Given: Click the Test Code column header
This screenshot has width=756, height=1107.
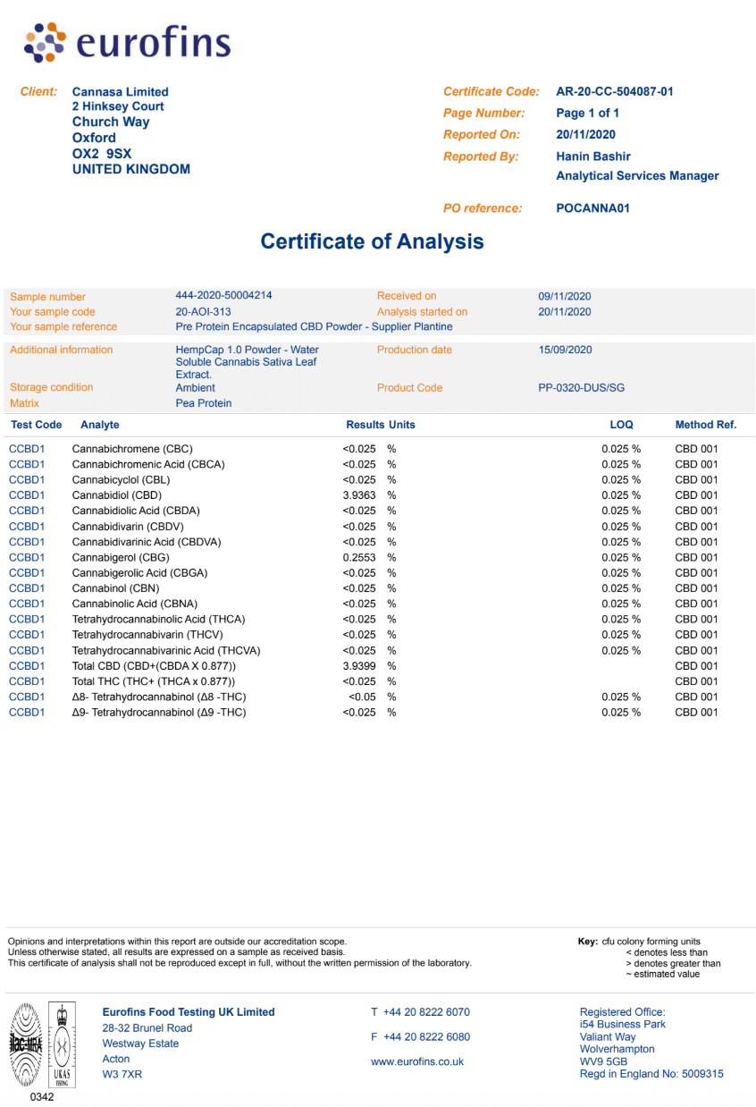Looking at the screenshot, I should pos(36,425).
